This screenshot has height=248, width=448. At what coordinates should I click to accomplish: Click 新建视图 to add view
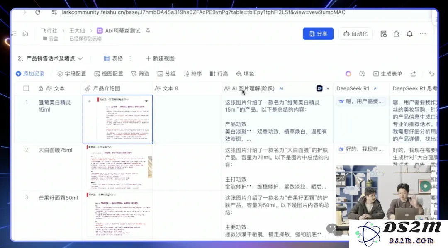[x=160, y=58]
